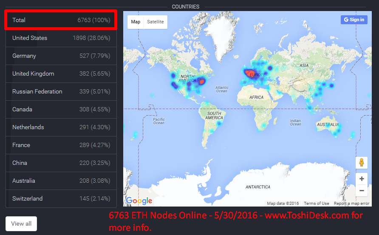Select the United Kingdom row
Viewport: 379px width, 235px height.
click(61, 74)
